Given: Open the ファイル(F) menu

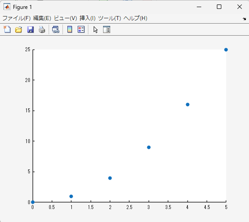Looking at the screenshot, I should [x=17, y=18].
